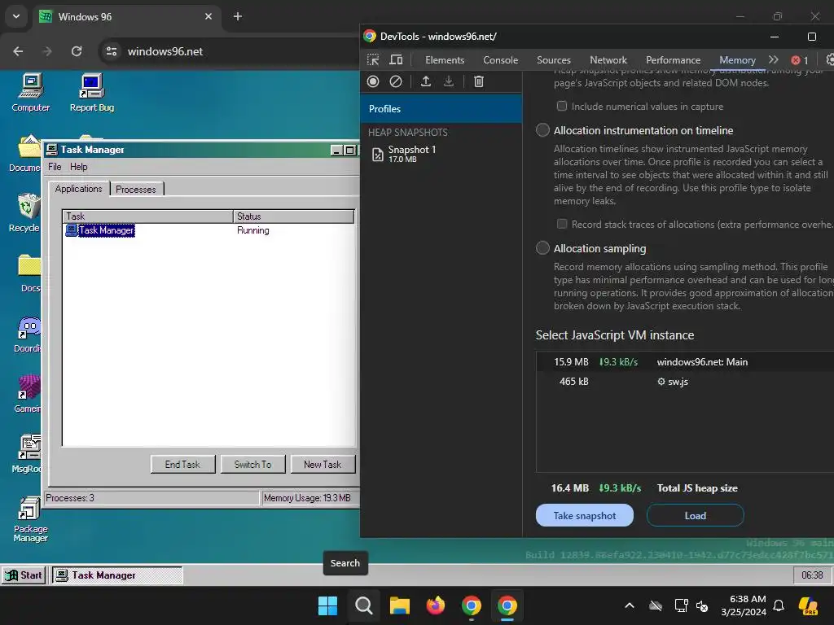Click End Task button

click(182, 465)
